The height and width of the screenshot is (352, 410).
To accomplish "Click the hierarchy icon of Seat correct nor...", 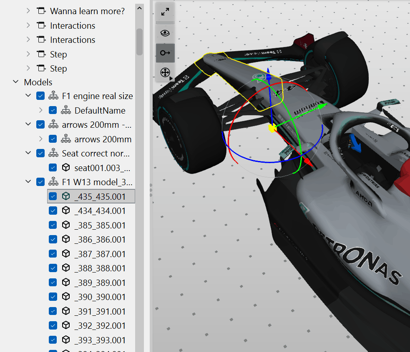I will 53,153.
